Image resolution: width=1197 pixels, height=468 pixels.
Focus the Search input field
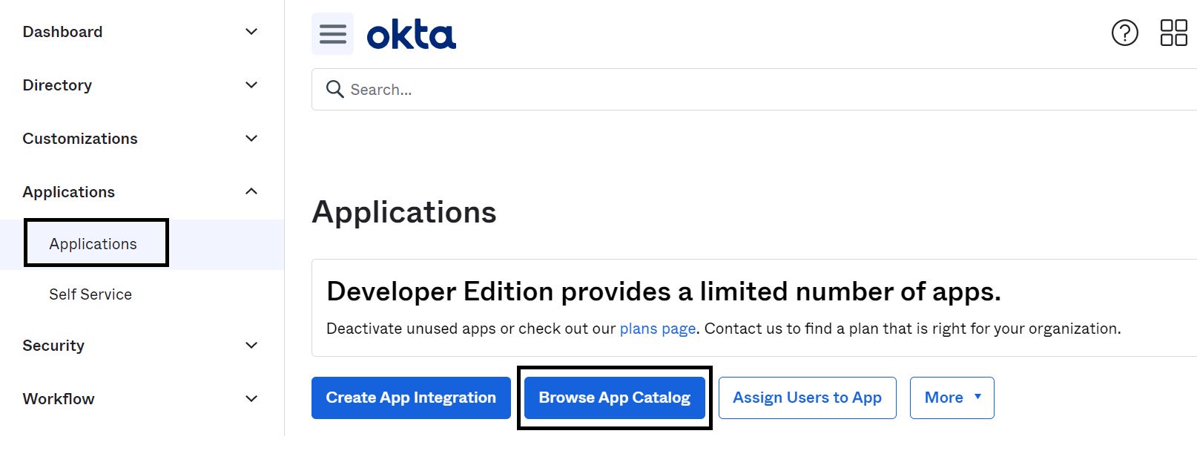coord(754,90)
